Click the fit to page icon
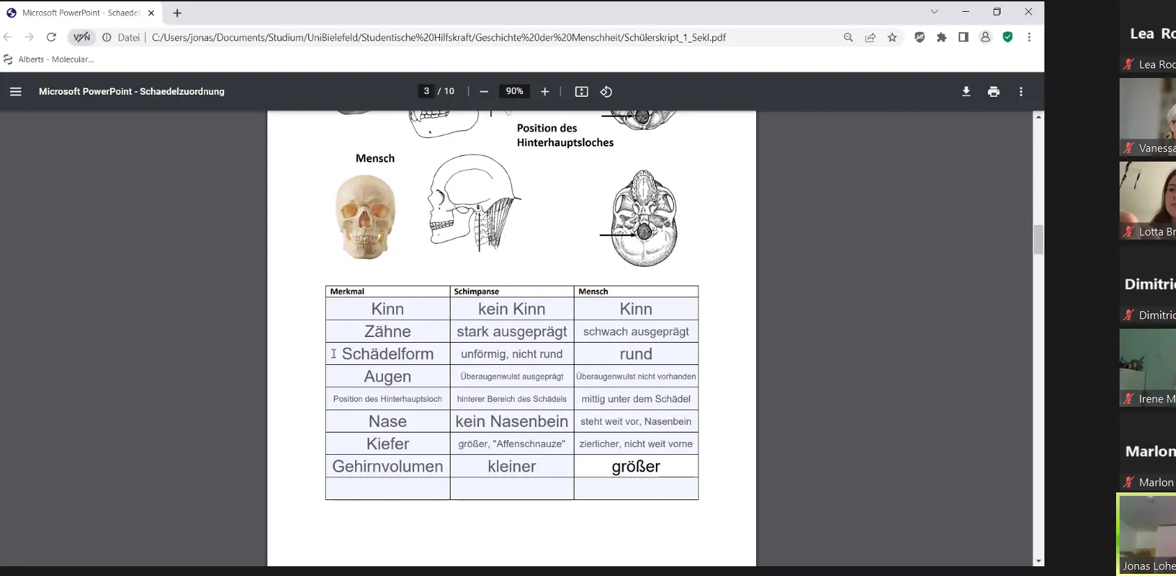1176x576 pixels. pyautogui.click(x=581, y=91)
